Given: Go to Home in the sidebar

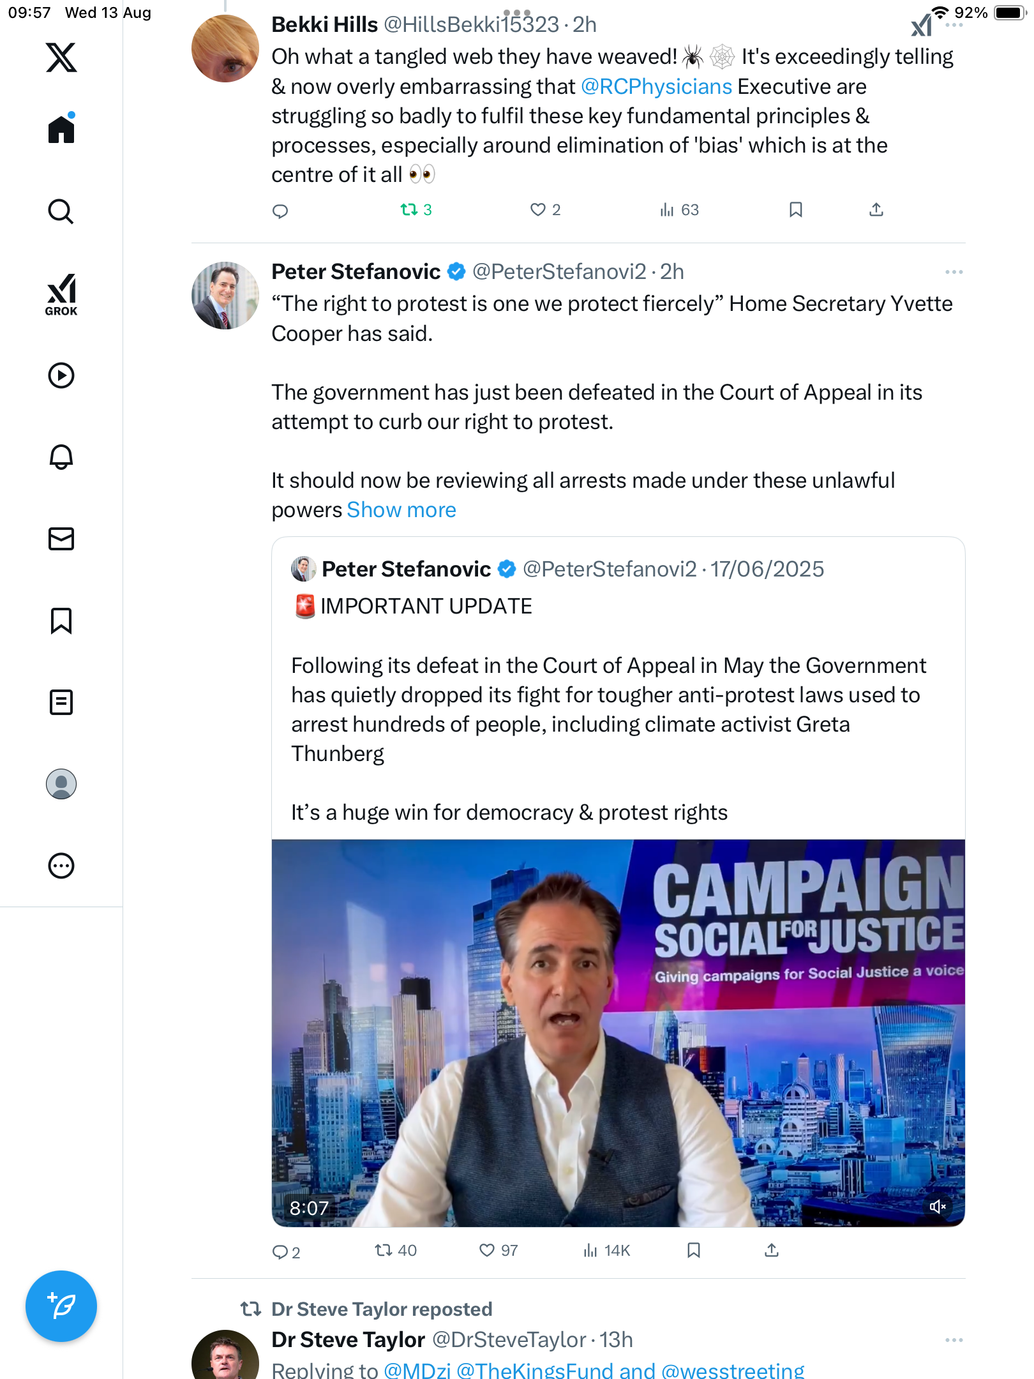Looking at the screenshot, I should click(61, 130).
